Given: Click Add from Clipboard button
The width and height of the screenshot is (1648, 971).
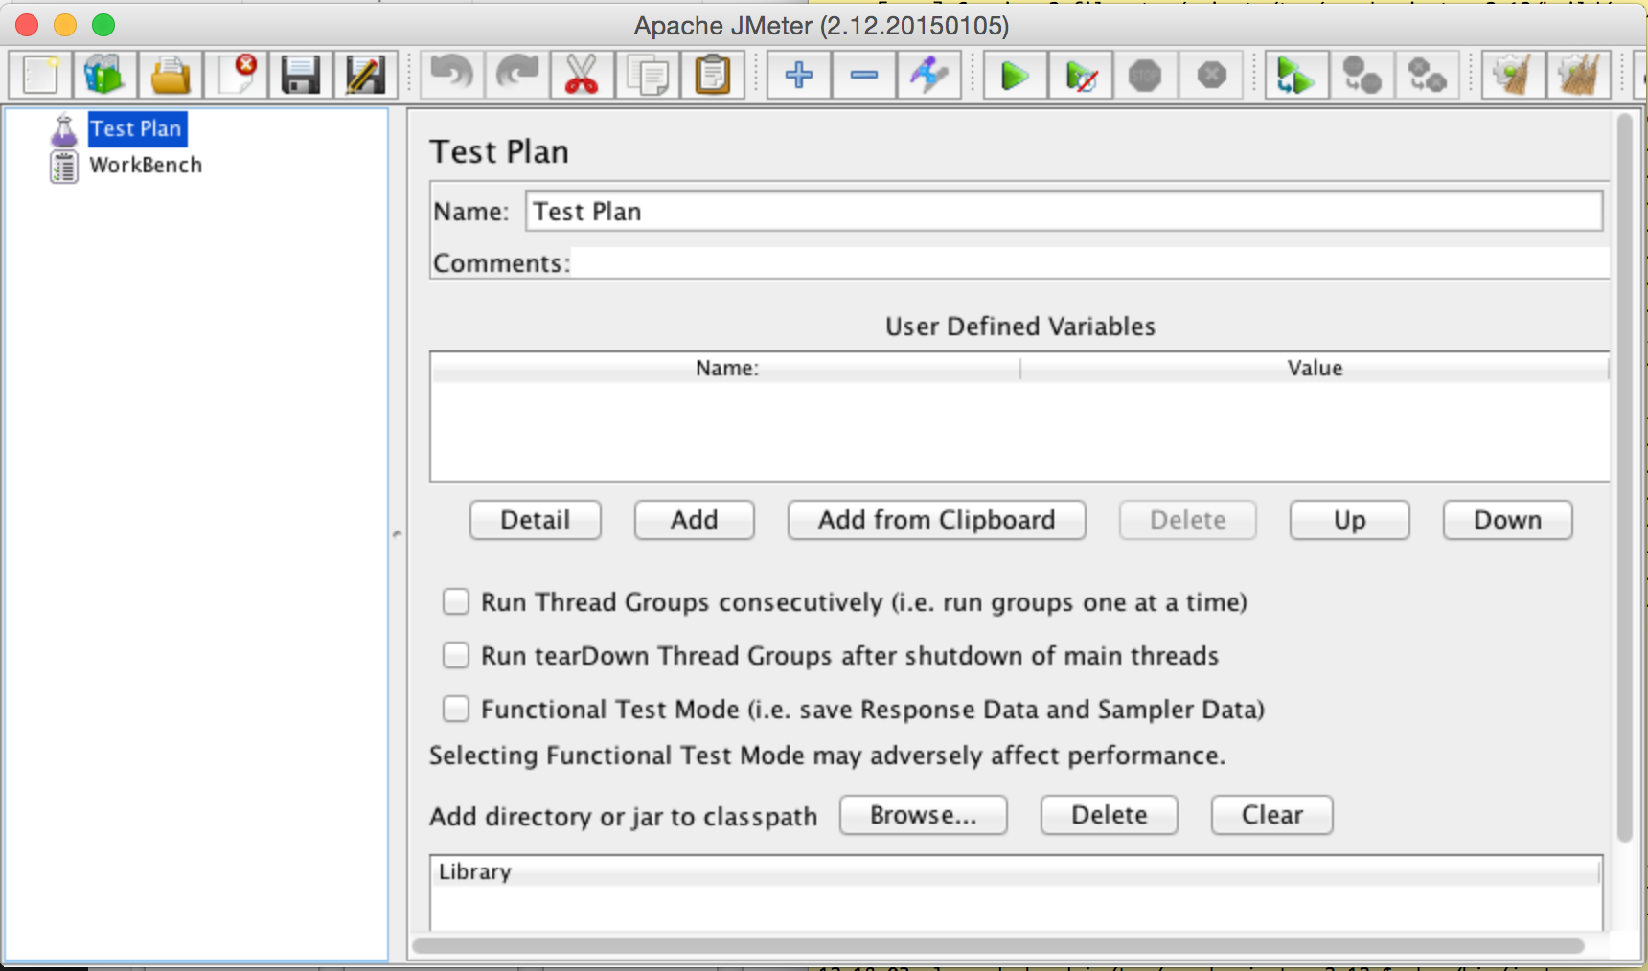Looking at the screenshot, I should tap(937, 520).
